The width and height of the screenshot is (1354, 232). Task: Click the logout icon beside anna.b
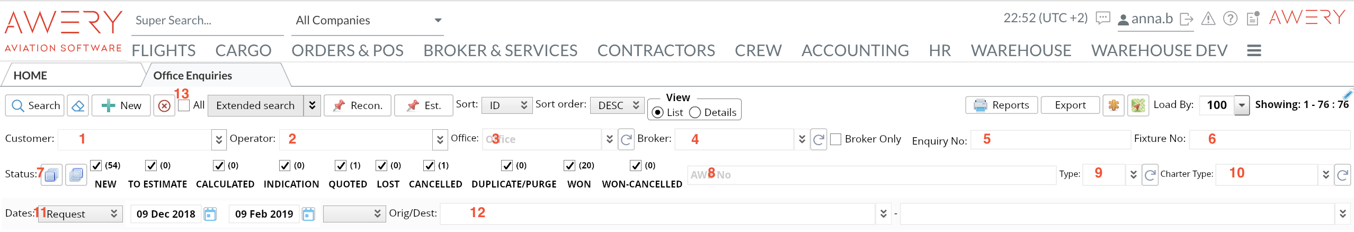coord(1187,20)
